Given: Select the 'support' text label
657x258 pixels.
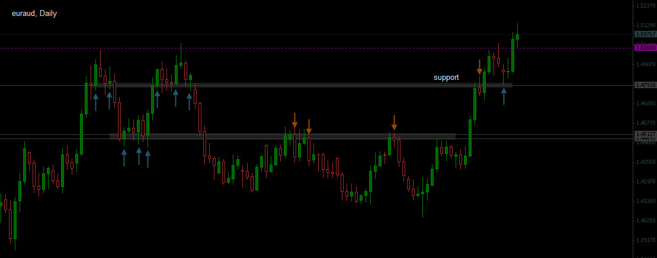Looking at the screenshot, I should pyautogui.click(x=446, y=78).
